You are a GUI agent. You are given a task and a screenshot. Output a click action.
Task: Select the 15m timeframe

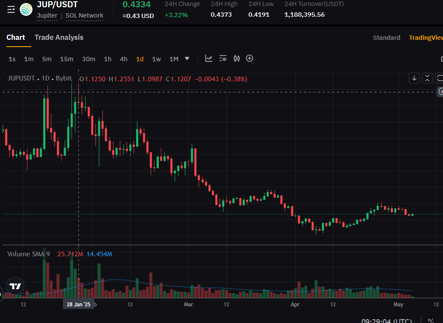(x=67, y=59)
